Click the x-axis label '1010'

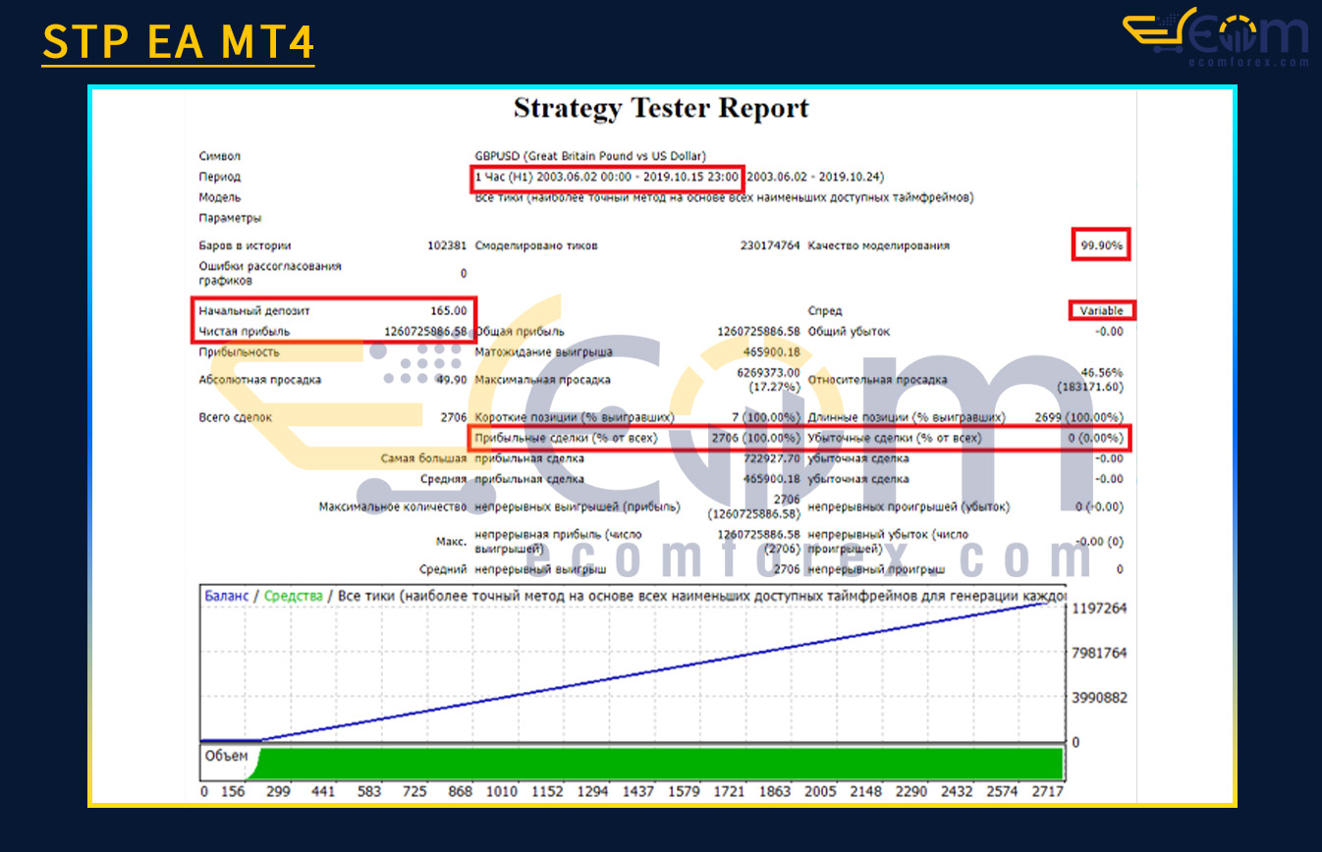click(x=502, y=791)
